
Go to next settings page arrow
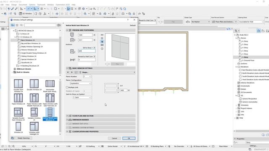coord(72,72)
